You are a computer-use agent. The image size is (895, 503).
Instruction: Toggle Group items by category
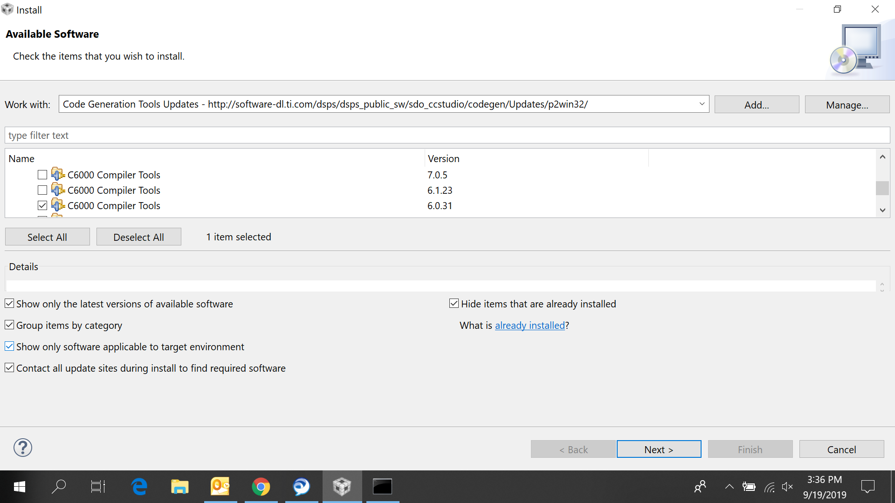pyautogui.click(x=9, y=325)
